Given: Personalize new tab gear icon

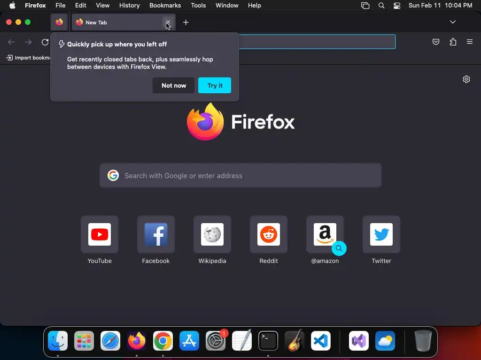Looking at the screenshot, I should click(x=466, y=79).
